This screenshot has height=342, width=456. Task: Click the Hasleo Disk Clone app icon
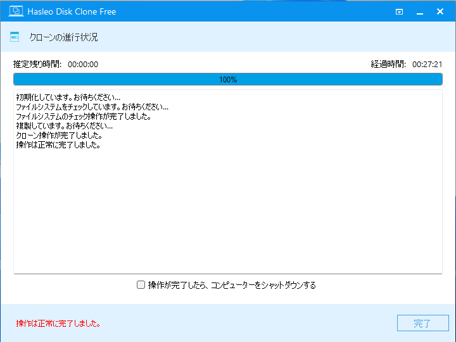16,11
